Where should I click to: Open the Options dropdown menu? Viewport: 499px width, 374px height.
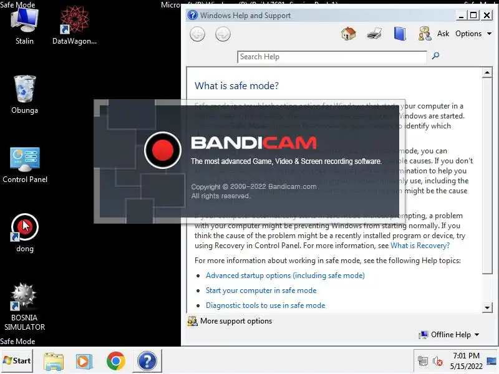tap(473, 34)
